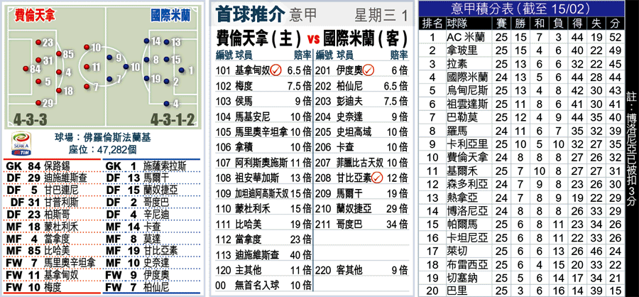Screen dimensions: 639x297
Task: Click standings row 17 萊切
Action: pyautogui.click(x=523, y=251)
